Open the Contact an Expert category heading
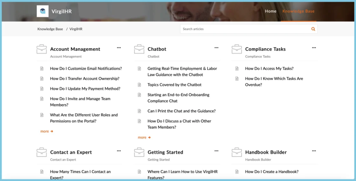This screenshot has width=356, height=181. [x=71, y=152]
